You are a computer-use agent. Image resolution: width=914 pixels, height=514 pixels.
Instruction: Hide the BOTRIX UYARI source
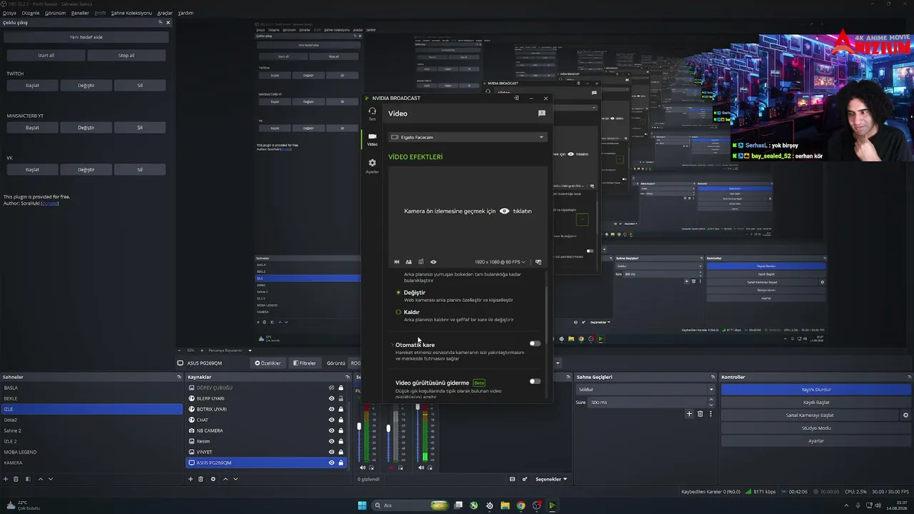coord(331,409)
